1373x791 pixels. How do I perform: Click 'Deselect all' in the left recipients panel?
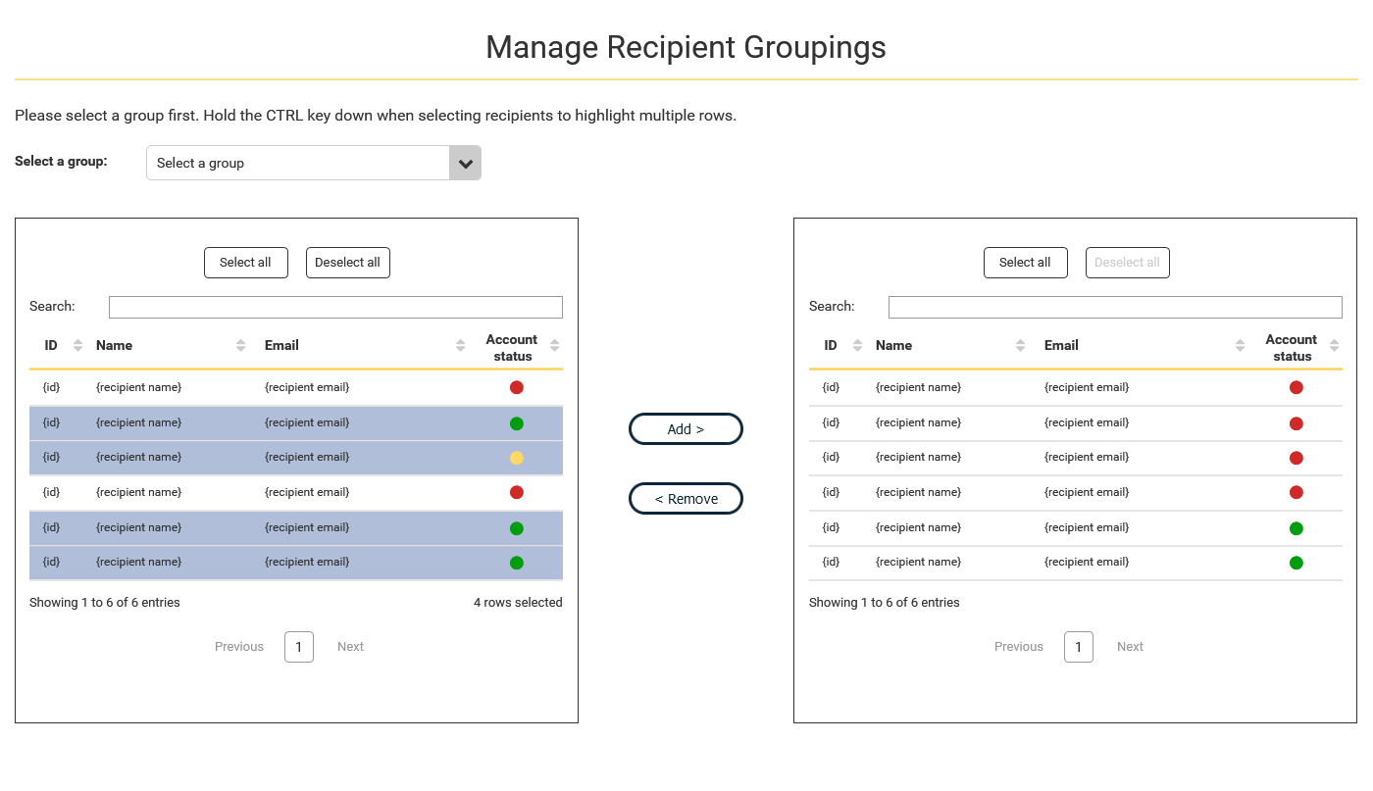(347, 263)
